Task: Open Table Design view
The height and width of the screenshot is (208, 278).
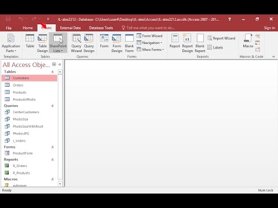Action: (42, 43)
